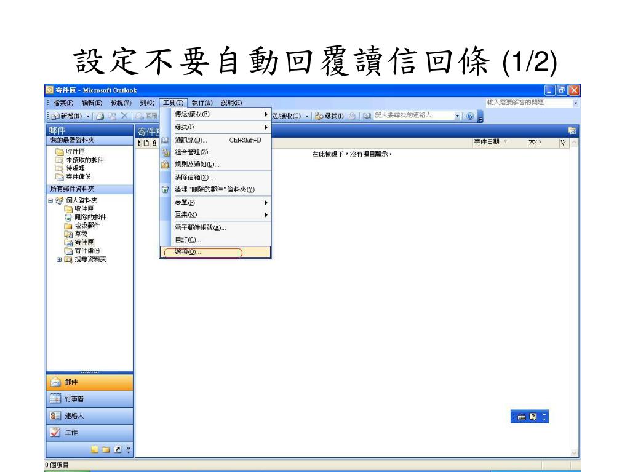Open the help question box dropdown
This screenshot has width=630, height=472.
coord(576,103)
